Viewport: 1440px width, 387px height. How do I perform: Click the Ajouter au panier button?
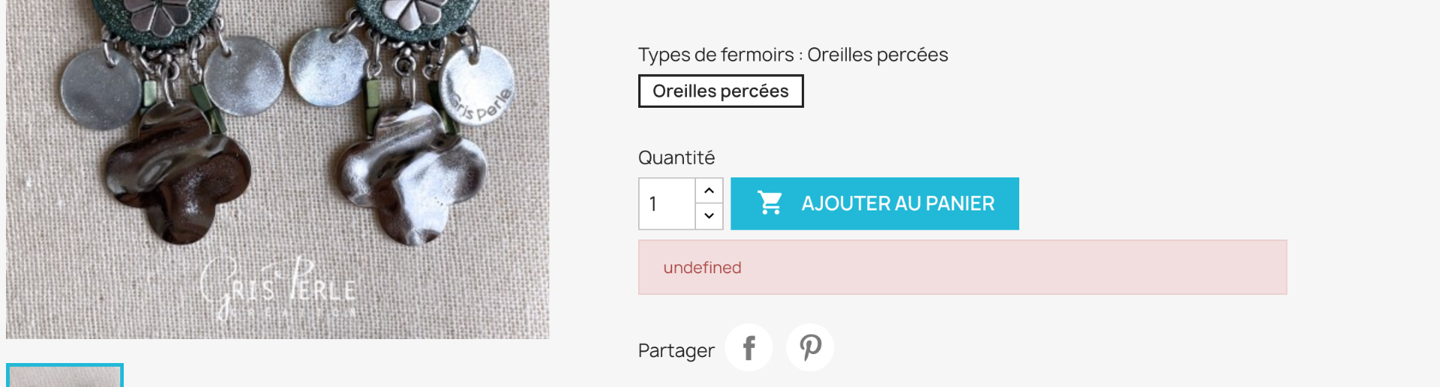[x=874, y=204]
